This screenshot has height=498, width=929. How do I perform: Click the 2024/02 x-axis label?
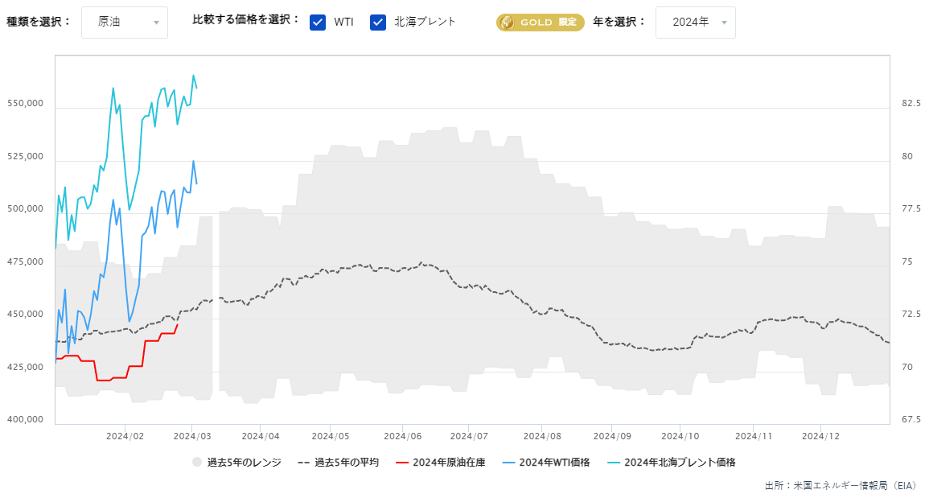click(x=125, y=436)
